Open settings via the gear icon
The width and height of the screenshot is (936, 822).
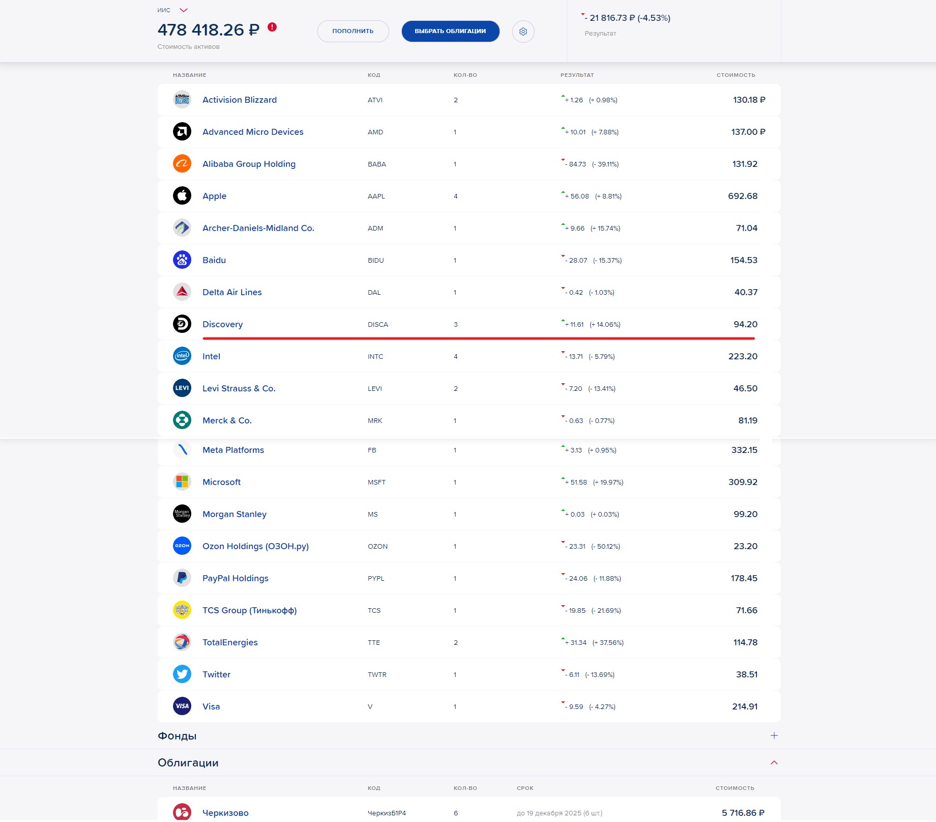[523, 32]
